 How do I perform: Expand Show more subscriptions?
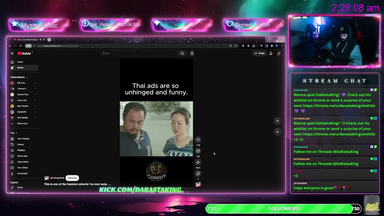pos(24,124)
